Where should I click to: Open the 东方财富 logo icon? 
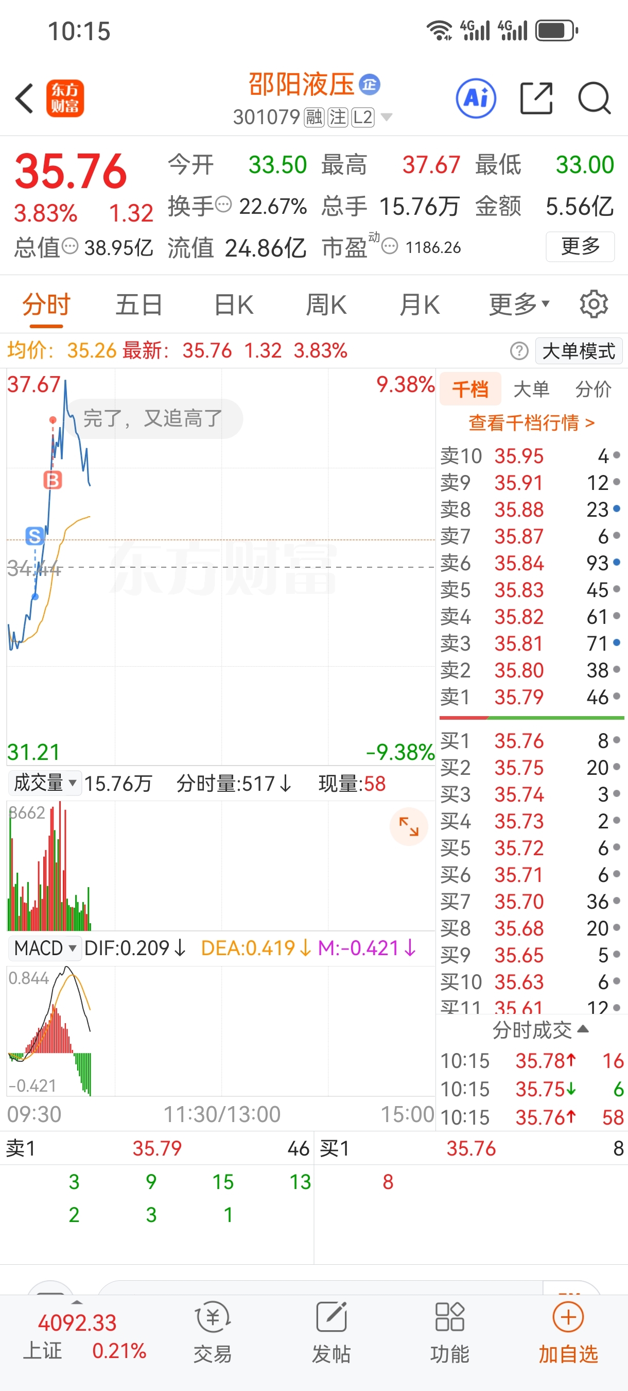point(65,98)
